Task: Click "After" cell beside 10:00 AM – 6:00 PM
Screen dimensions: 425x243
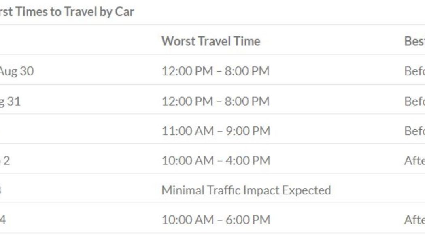Action: pos(414,220)
